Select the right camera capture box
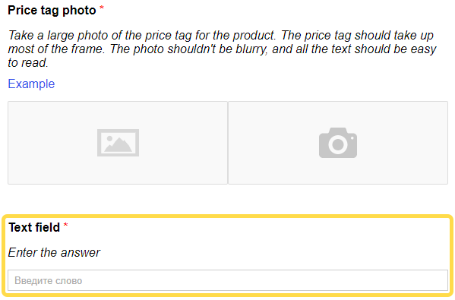 coord(338,143)
